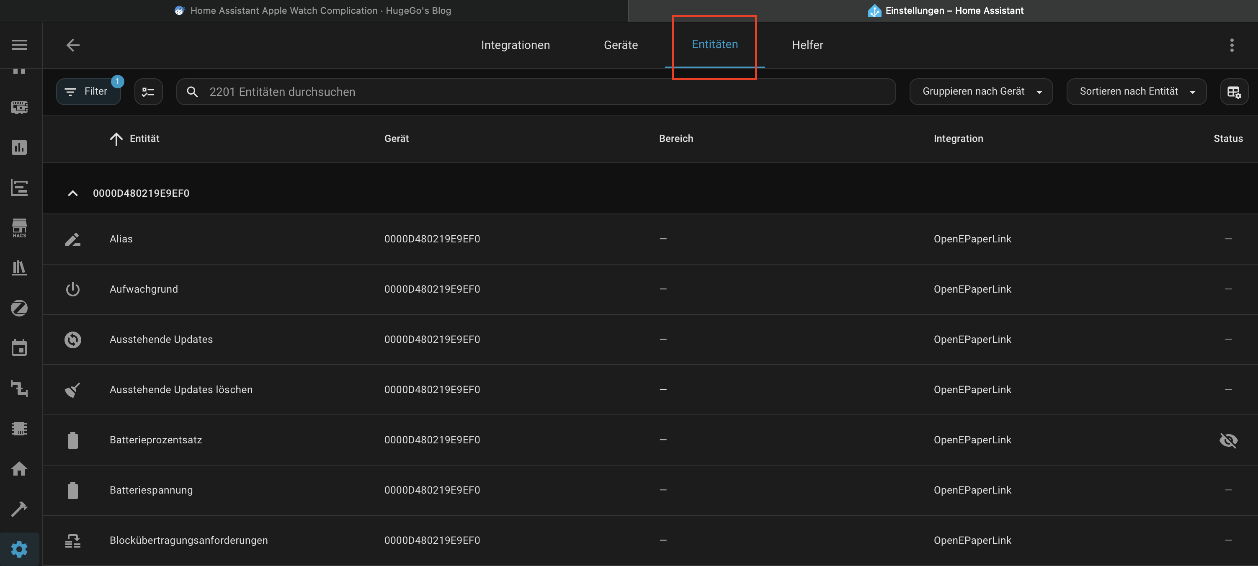Collapse the 0000D480219E9EF0 group
Image resolution: width=1258 pixels, height=566 pixels.
(73, 193)
